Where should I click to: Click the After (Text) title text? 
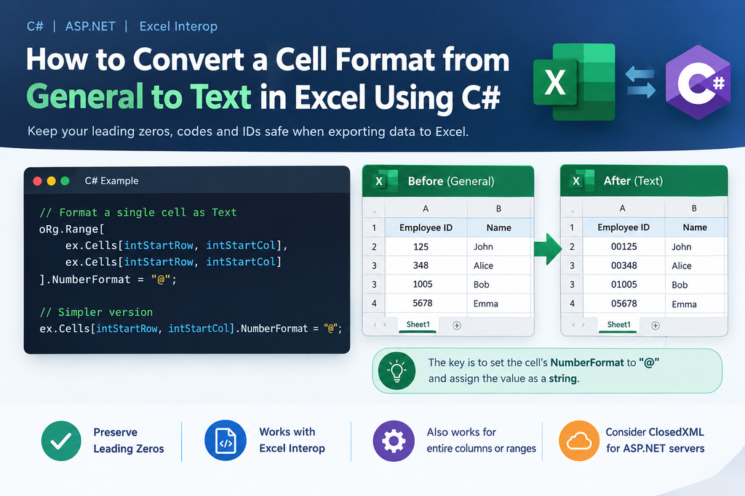coord(633,181)
